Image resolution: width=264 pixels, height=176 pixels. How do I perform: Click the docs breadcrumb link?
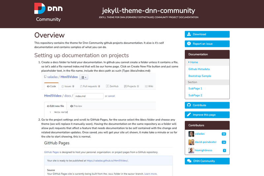(x=68, y=96)
